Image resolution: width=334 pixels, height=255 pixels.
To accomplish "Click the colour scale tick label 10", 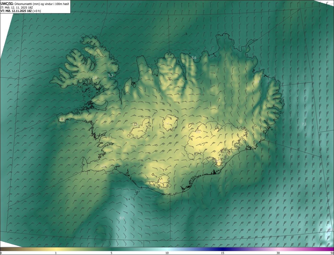I will tap(167, 253).
